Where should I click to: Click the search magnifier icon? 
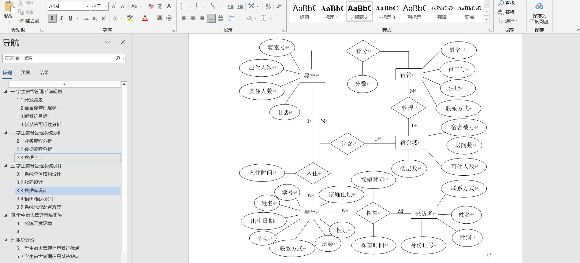tap(118, 58)
